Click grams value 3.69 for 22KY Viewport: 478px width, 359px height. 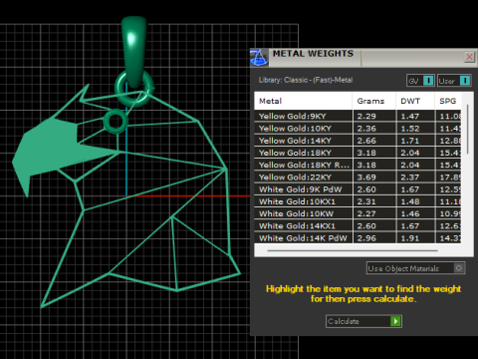(366, 178)
